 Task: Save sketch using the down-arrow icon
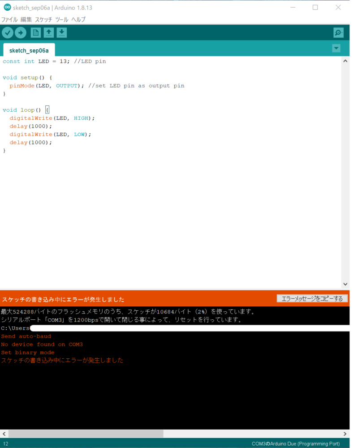[x=62, y=32]
